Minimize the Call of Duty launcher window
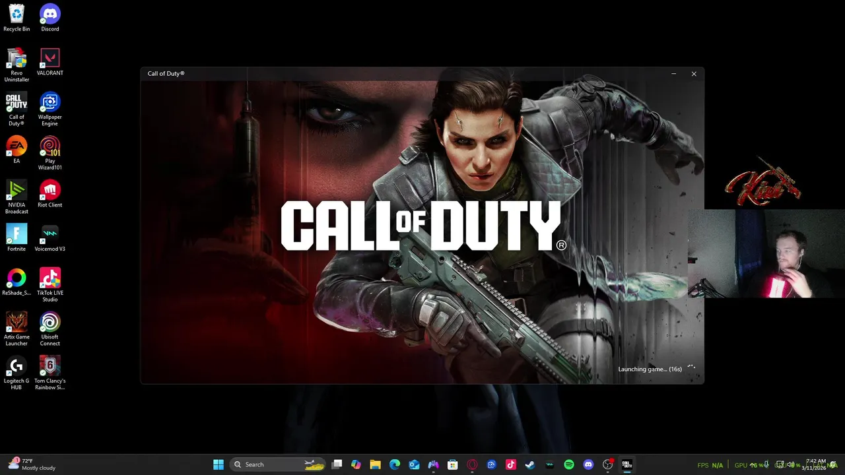 coord(673,74)
